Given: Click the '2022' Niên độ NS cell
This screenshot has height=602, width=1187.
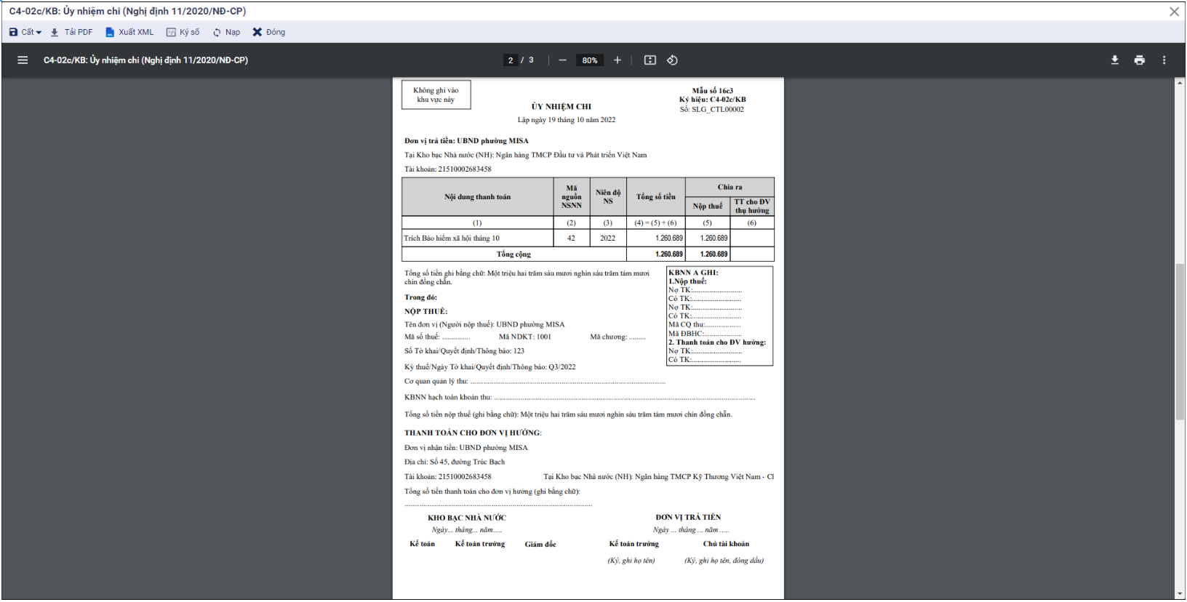Looking at the screenshot, I should pyautogui.click(x=608, y=238).
